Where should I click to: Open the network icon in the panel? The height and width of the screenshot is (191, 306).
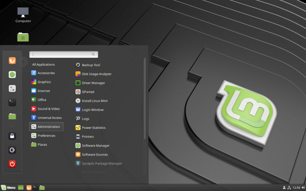(289, 187)
